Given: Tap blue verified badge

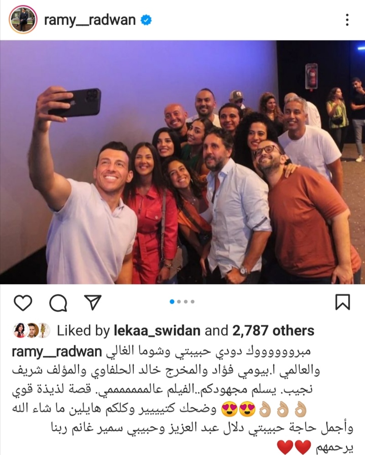Looking at the screenshot, I should 146,20.
